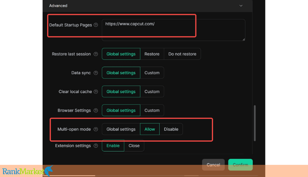Image resolution: width=308 pixels, height=177 pixels.
Task: Open help icon beside Clear local cache
Action: [x=96, y=91]
